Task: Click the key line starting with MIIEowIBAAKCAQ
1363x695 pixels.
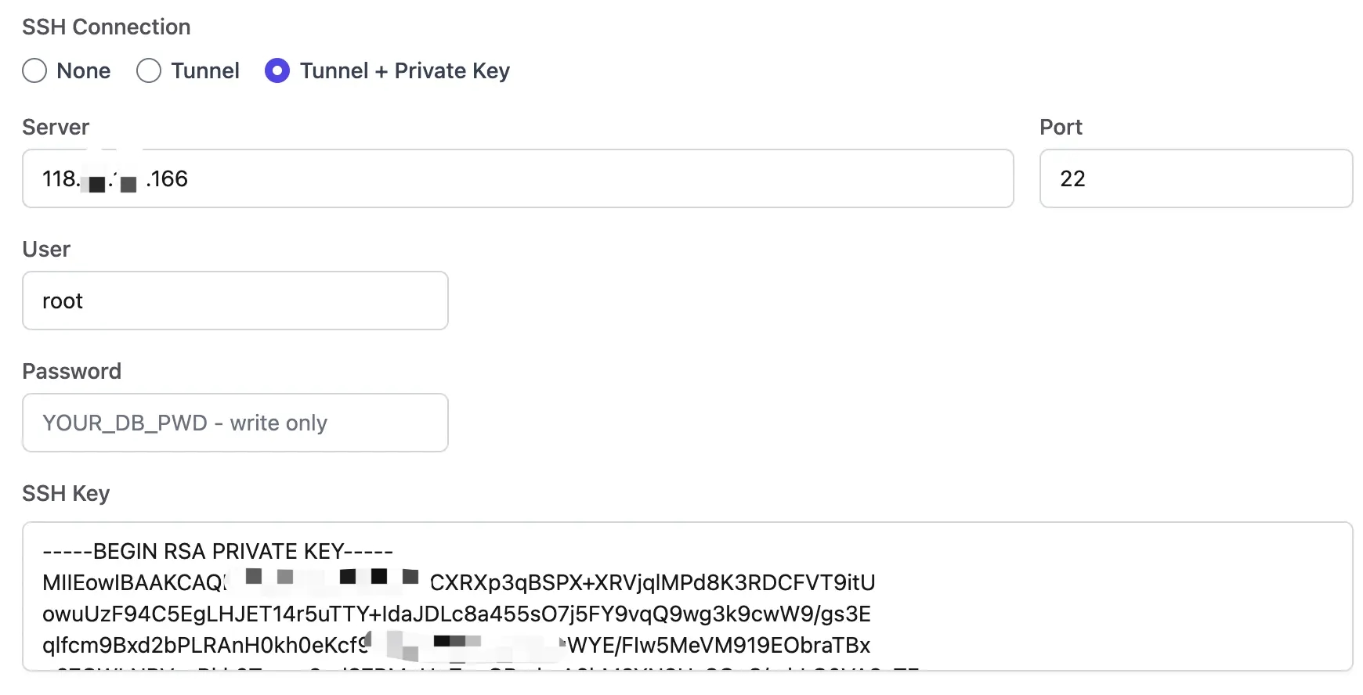Action: (459, 582)
